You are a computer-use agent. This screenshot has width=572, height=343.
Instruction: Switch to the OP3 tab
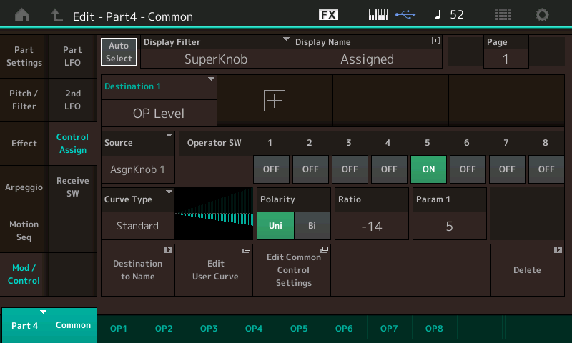point(209,328)
